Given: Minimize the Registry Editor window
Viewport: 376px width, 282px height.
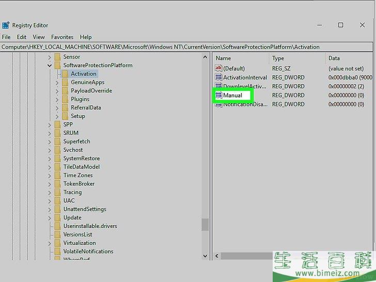Looking at the screenshot, I should [x=320, y=25].
